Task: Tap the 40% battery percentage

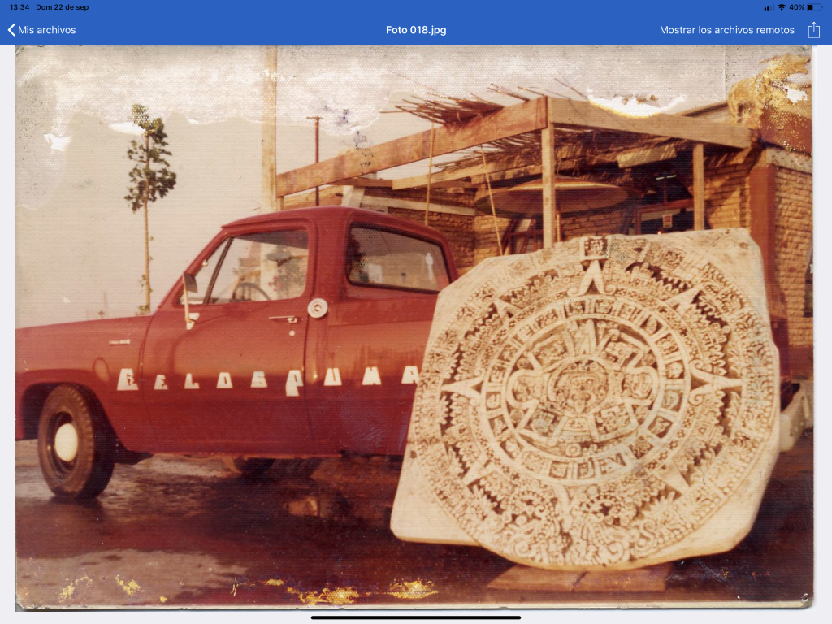Action: click(796, 7)
